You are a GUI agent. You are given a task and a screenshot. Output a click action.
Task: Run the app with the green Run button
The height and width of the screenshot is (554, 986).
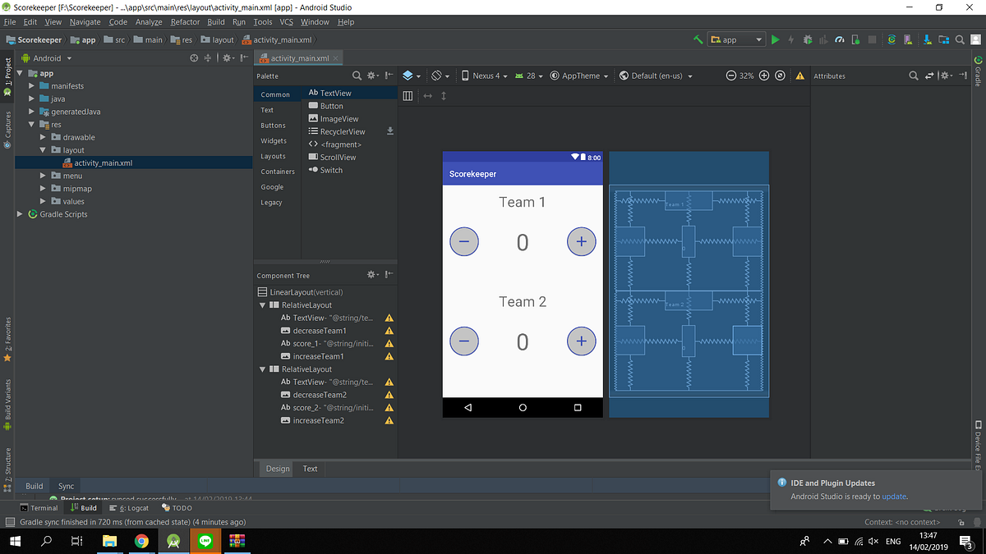(x=775, y=39)
